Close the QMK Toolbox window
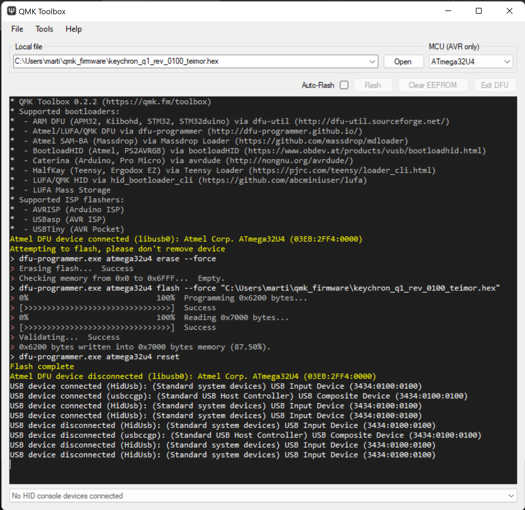Image resolution: width=525 pixels, height=510 pixels. coord(509,11)
